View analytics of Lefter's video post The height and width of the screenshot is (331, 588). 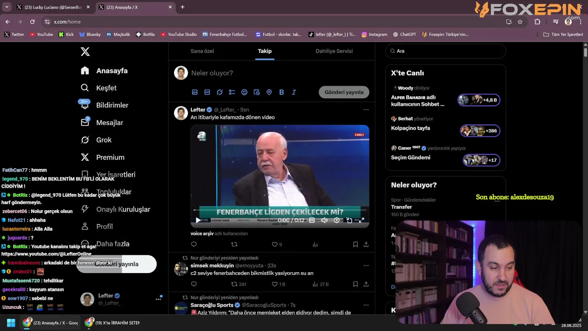click(x=315, y=245)
